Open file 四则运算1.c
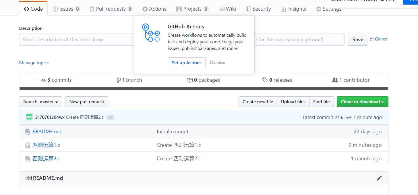 tap(46, 145)
